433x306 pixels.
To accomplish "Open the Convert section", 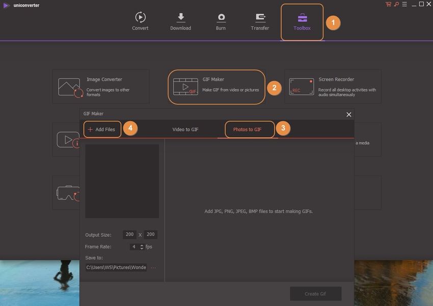I will click(140, 21).
